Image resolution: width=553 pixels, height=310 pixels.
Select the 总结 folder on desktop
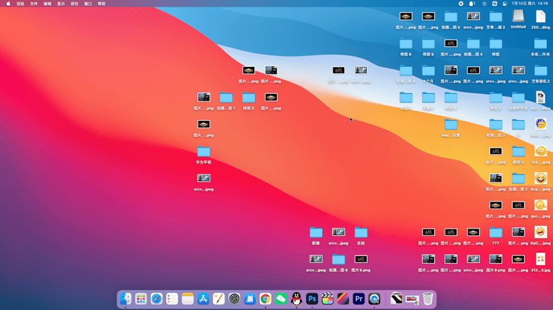click(361, 235)
